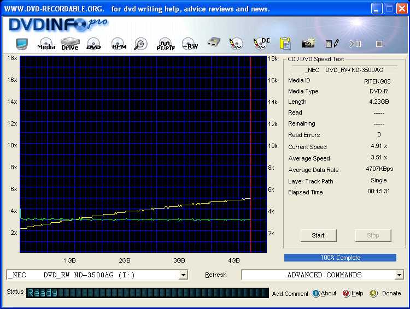Open the Media info tool
The image size is (410, 309).
(46, 44)
